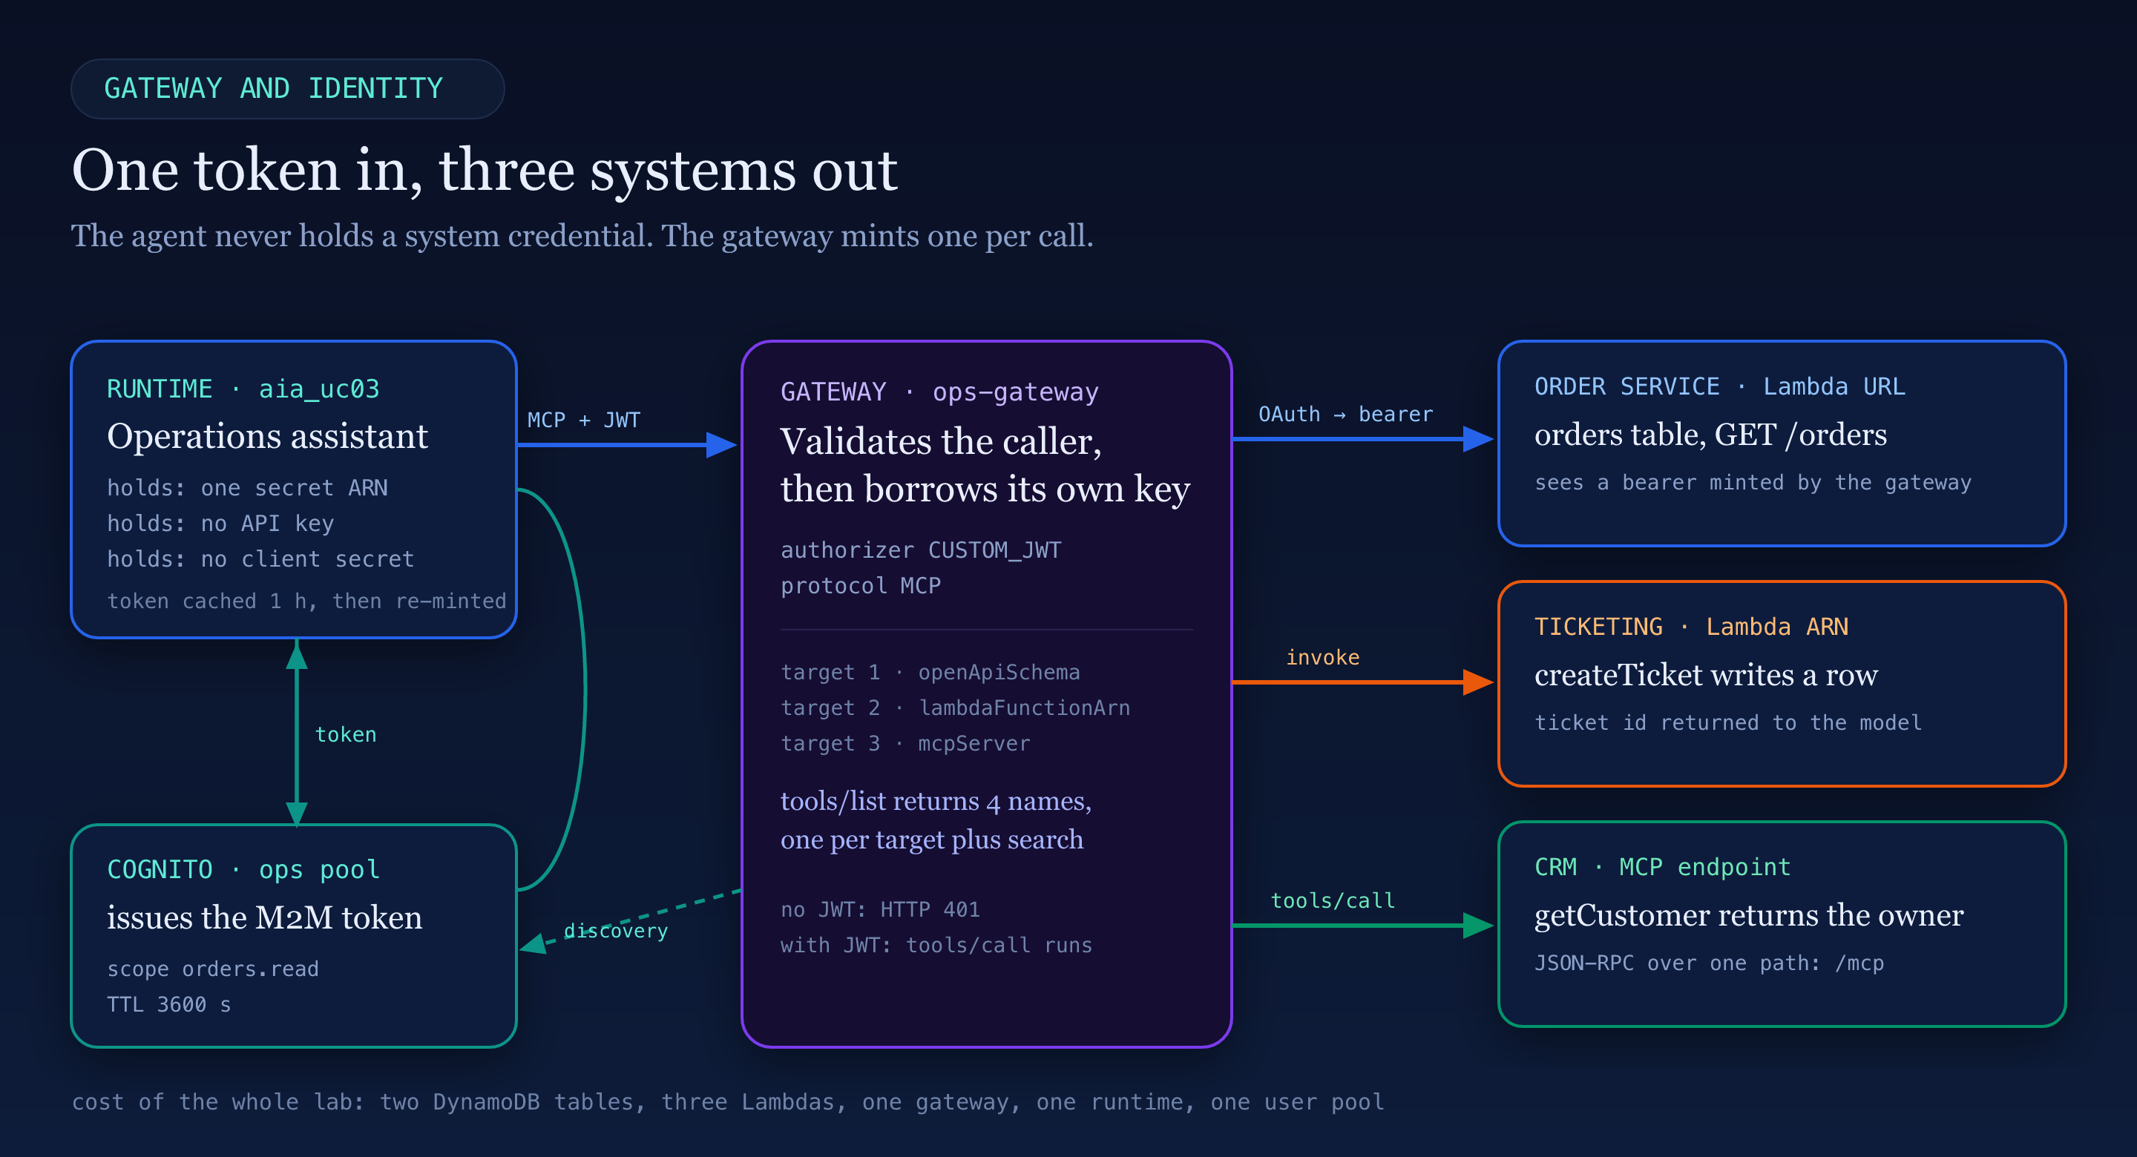Screen dimensions: 2137x1157
Task: Click 'issues the M2M token' title
Action: 265,917
